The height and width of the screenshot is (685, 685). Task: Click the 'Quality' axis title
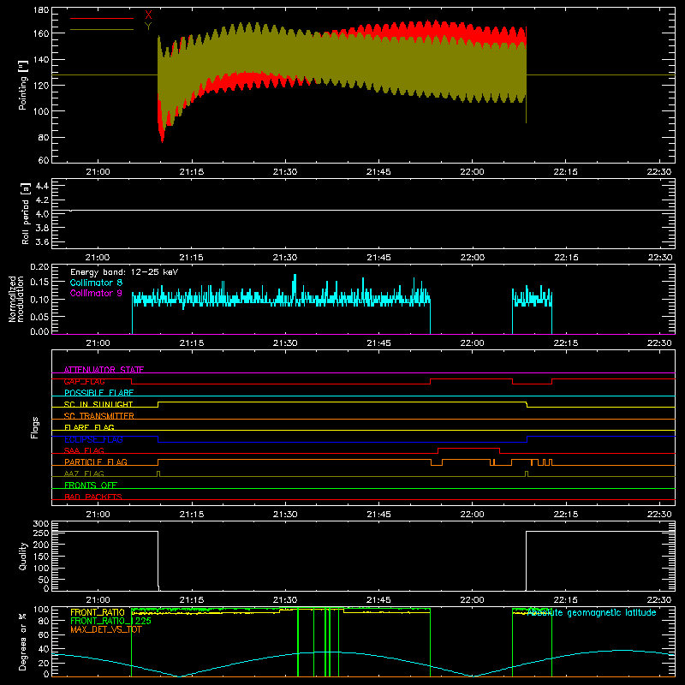tap(23, 556)
